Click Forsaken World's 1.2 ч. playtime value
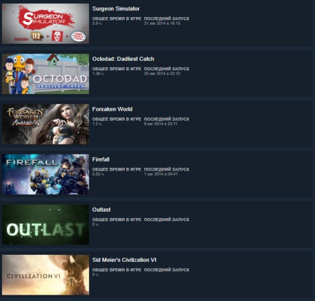Viewport: 315px width, 301px height. [x=97, y=124]
